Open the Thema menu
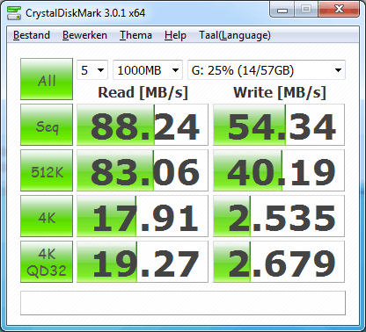This screenshot has height=332, width=366. [135, 35]
